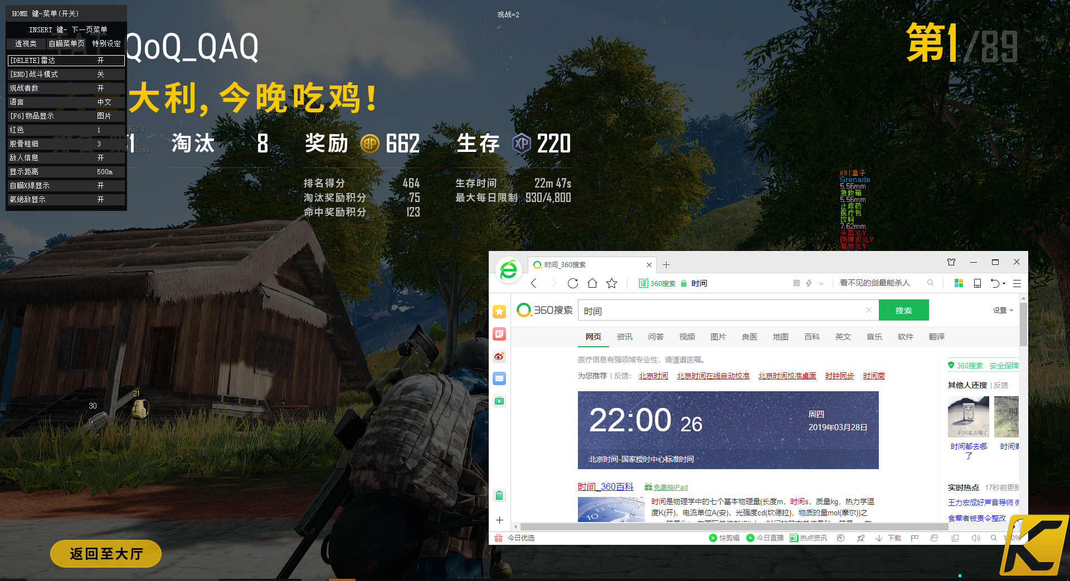Click the green 搜索 search button
This screenshot has width=1070, height=581.
coord(904,310)
